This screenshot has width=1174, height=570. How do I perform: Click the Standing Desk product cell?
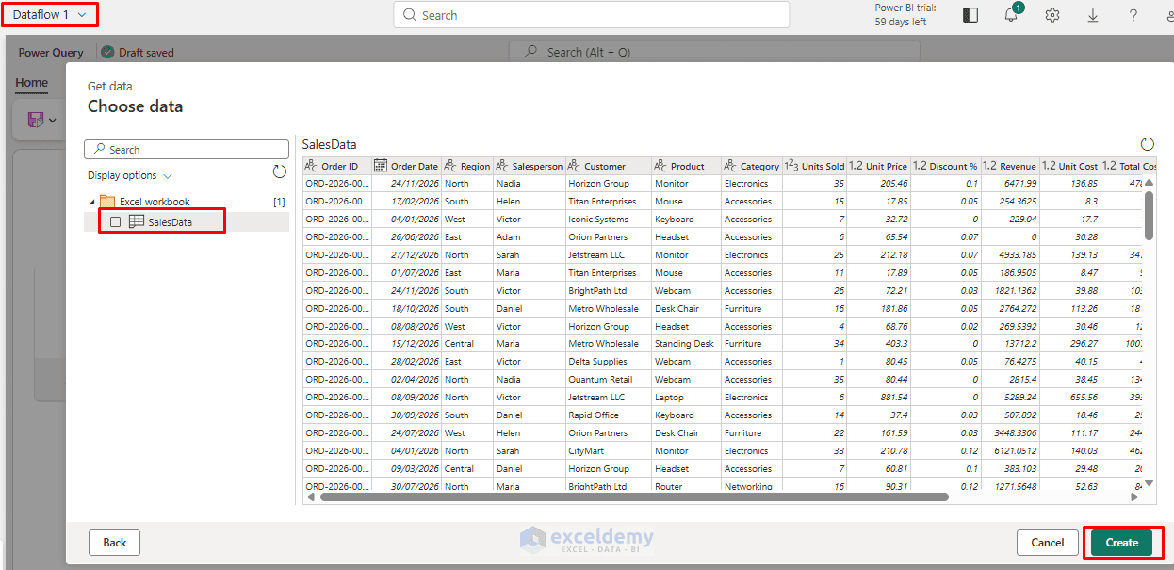pyautogui.click(x=685, y=344)
